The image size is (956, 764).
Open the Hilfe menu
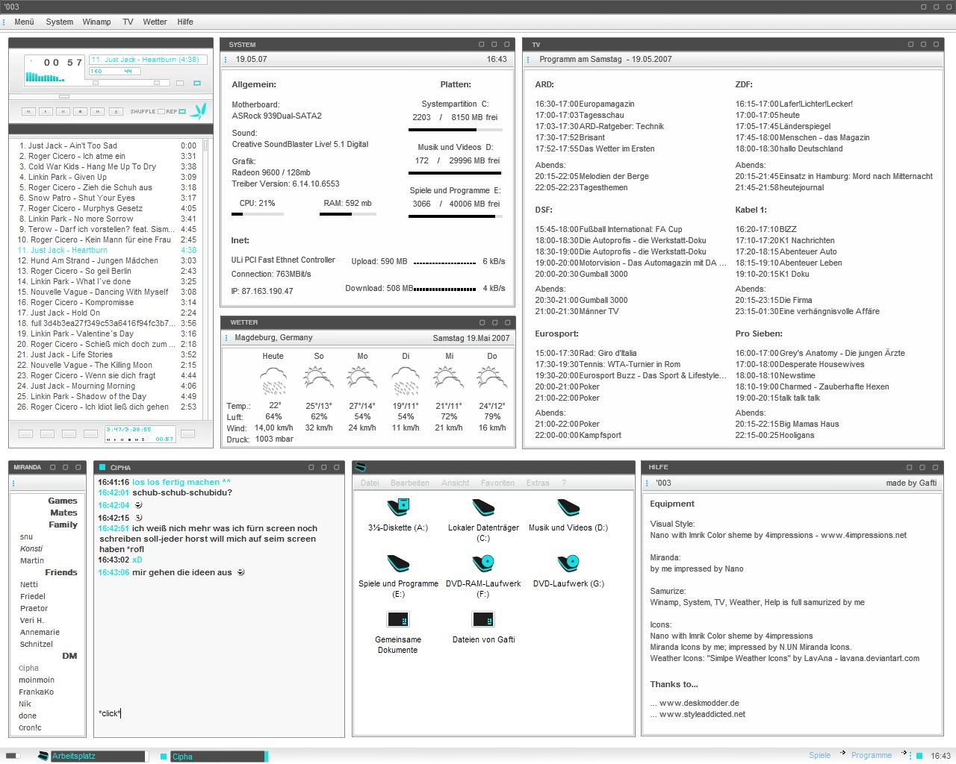tap(185, 22)
